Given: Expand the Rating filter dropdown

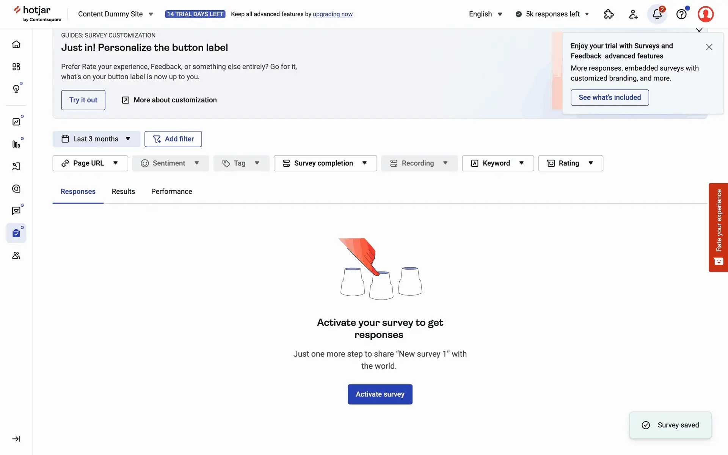Looking at the screenshot, I should 570,163.
